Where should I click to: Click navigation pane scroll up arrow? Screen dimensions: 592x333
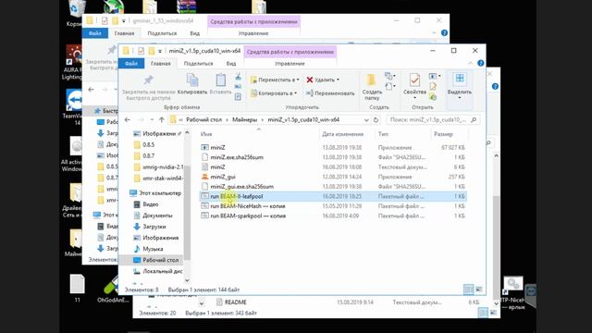click(x=187, y=133)
